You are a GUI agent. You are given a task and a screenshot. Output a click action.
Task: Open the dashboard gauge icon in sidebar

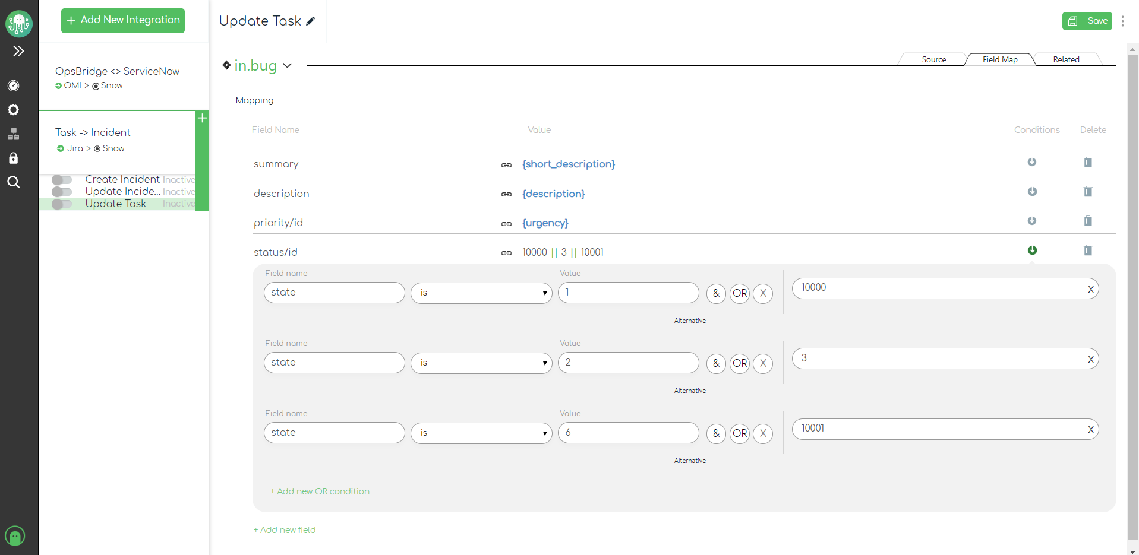pos(13,85)
